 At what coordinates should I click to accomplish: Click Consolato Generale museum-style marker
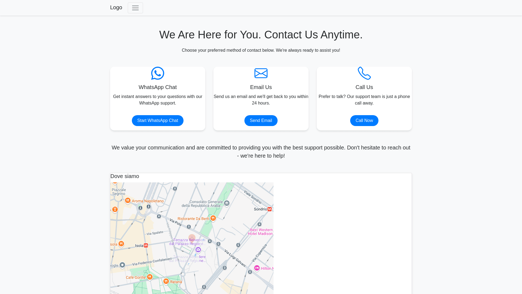pyautogui.click(x=227, y=203)
